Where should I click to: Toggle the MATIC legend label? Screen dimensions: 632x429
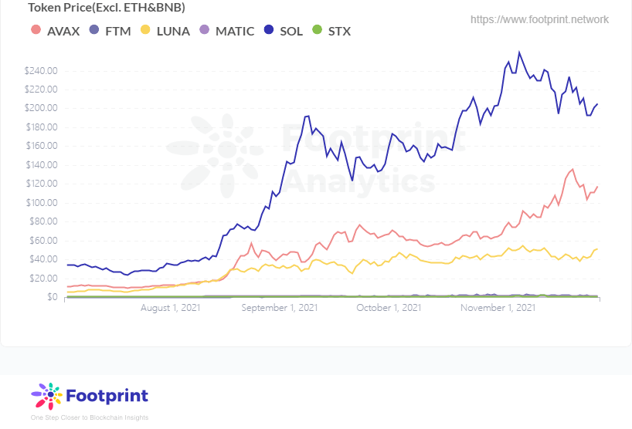[x=234, y=31]
